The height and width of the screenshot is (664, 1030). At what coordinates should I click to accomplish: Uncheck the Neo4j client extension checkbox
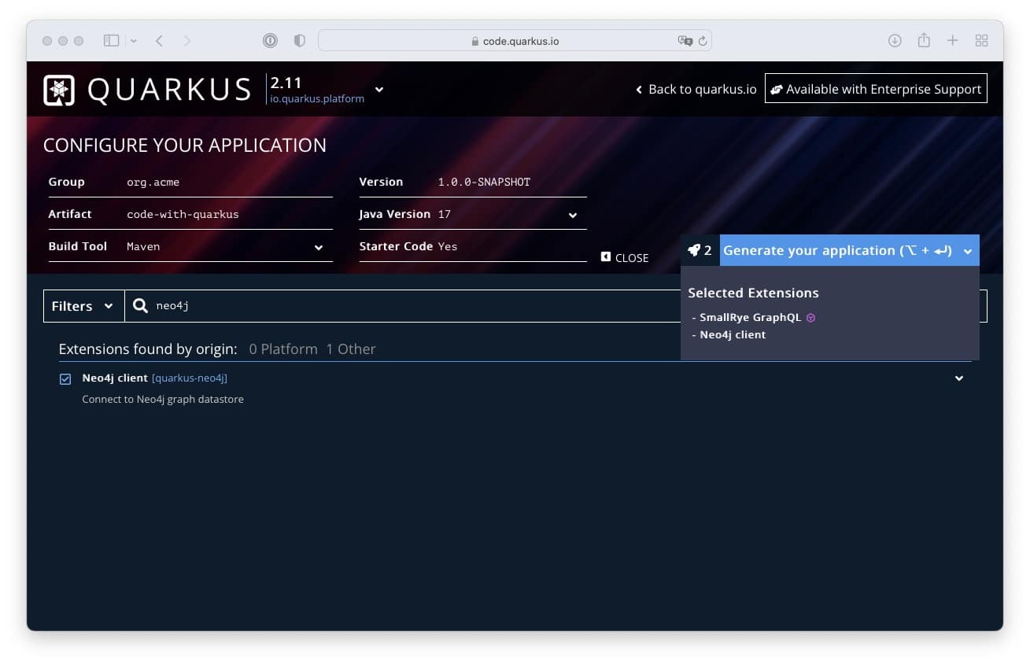[x=65, y=379]
